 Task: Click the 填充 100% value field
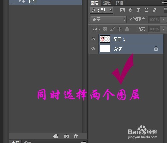154,29
